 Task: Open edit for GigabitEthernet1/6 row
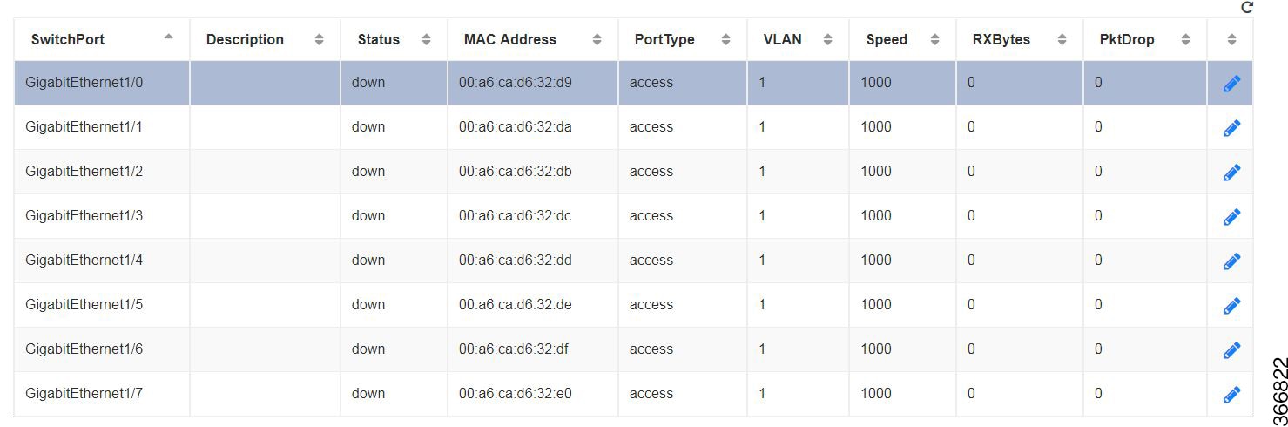1231,350
